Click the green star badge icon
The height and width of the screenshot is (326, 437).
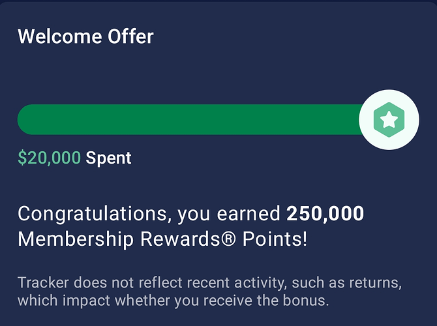point(389,119)
